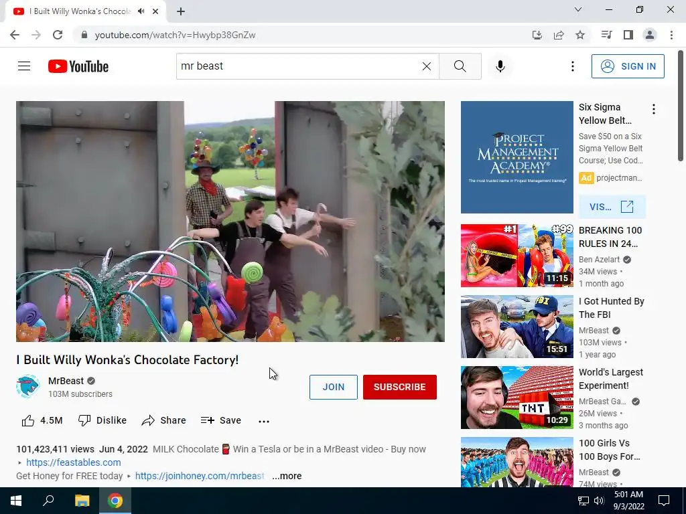Open more actions ellipsis under video

pos(264,421)
